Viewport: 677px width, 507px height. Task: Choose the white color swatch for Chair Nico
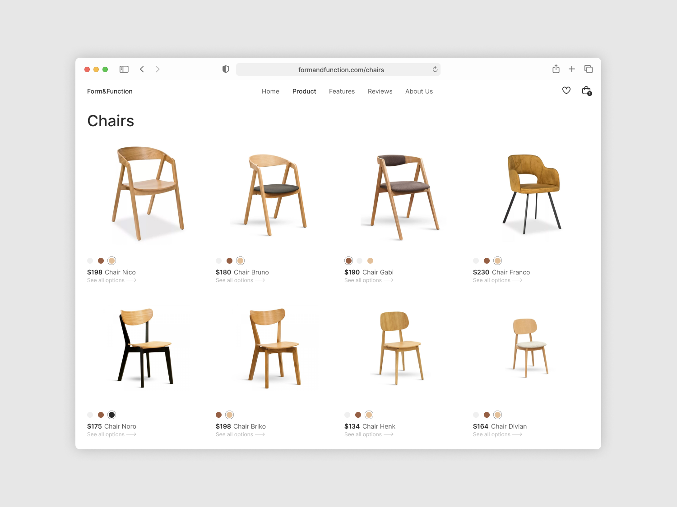click(90, 260)
